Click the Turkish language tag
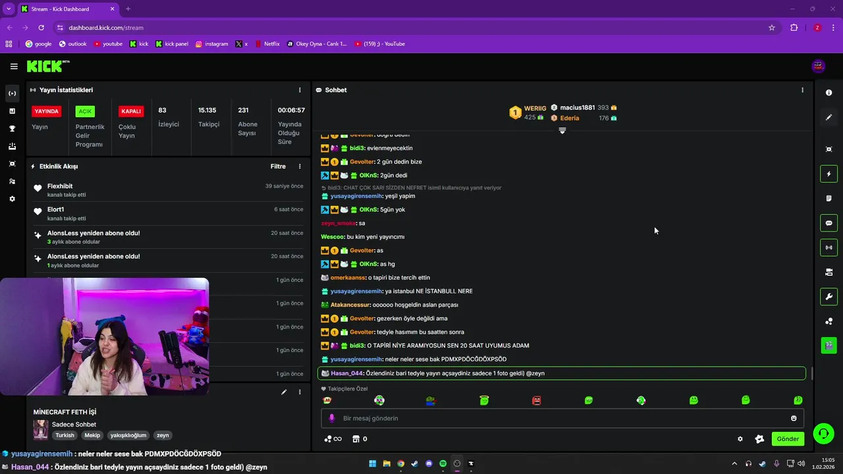 65,435
